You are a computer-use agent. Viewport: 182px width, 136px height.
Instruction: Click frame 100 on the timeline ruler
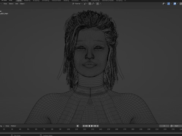(x=68, y=129)
